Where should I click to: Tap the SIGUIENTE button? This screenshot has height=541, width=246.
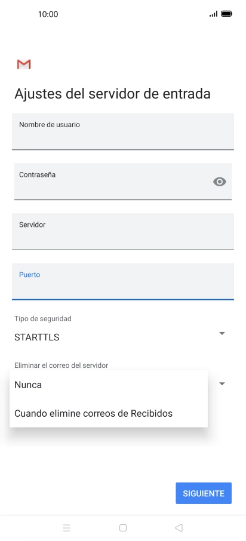pyautogui.click(x=204, y=493)
